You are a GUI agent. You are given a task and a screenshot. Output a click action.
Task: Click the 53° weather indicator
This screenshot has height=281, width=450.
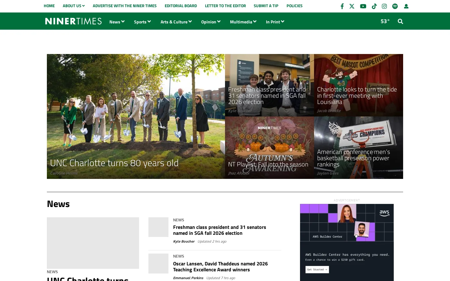[385, 21]
